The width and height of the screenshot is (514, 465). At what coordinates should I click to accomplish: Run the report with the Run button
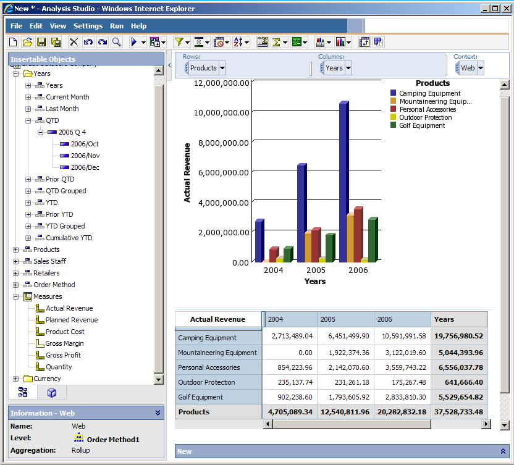(135, 41)
